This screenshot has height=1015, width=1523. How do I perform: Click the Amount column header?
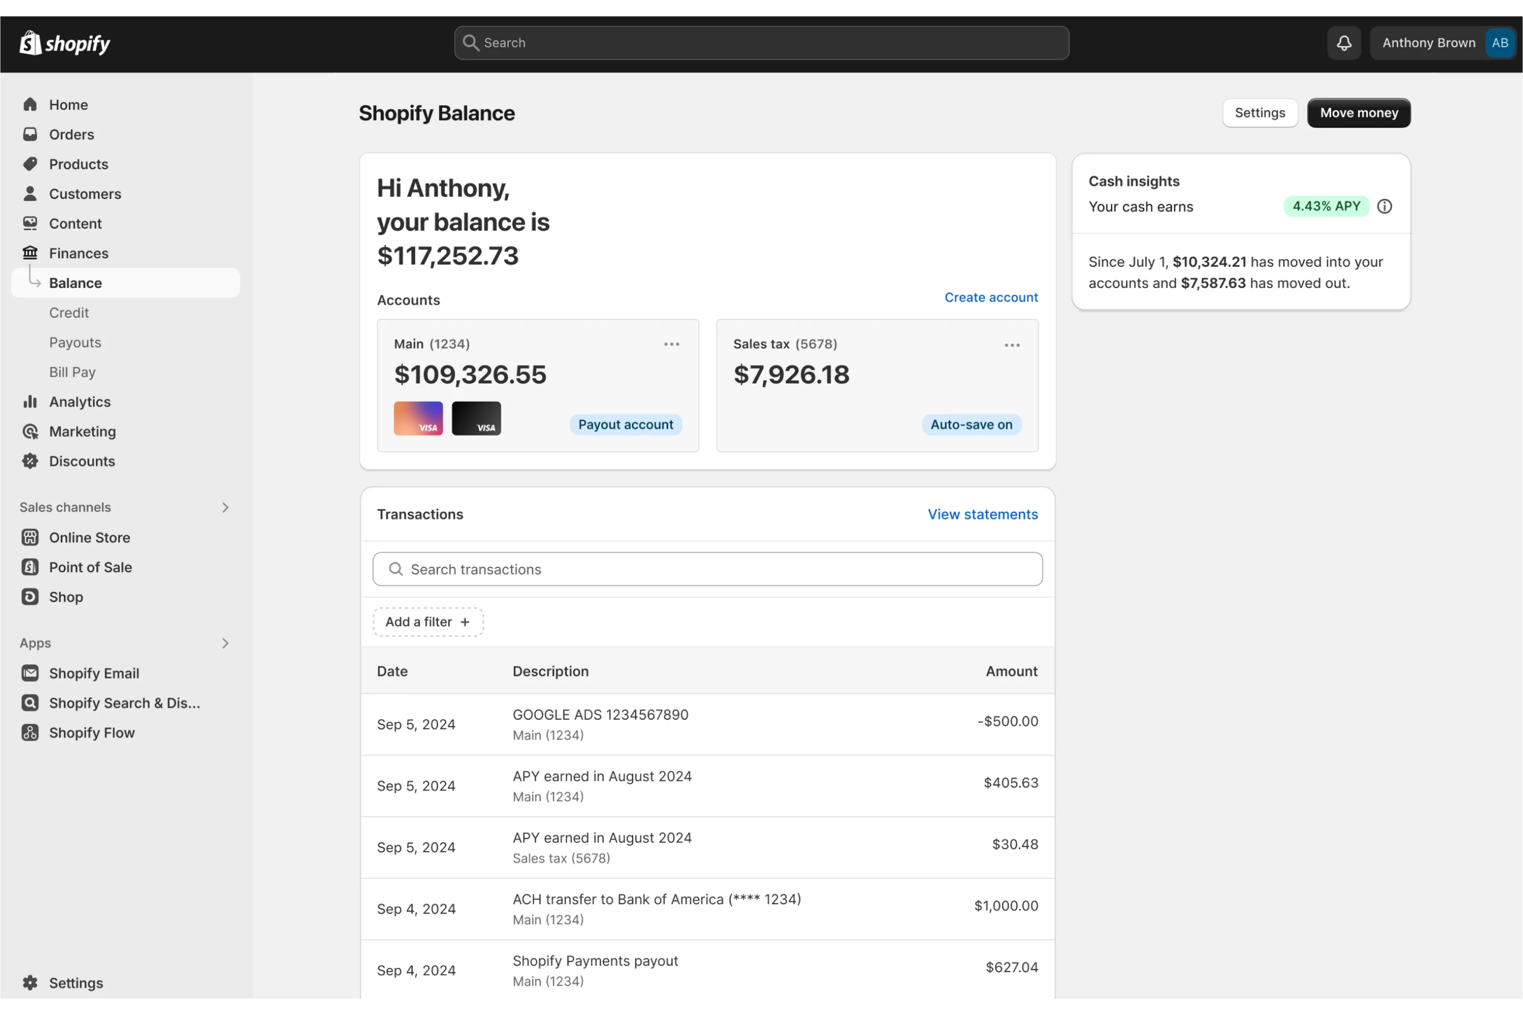tap(1012, 672)
